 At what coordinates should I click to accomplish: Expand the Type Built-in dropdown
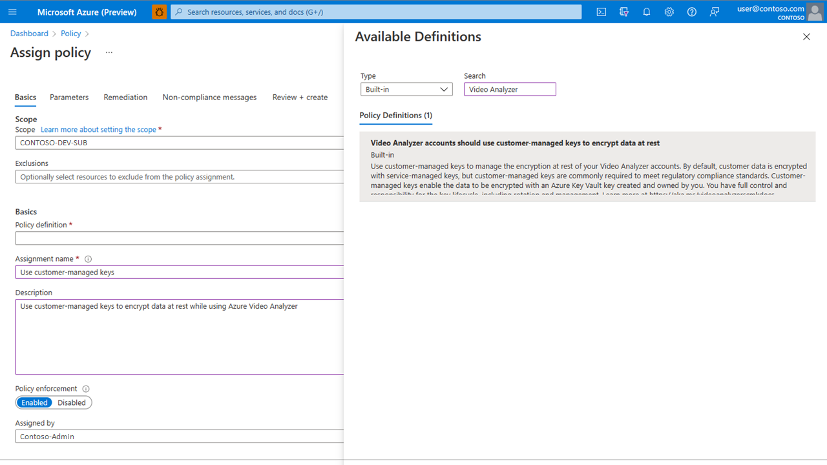pos(406,89)
